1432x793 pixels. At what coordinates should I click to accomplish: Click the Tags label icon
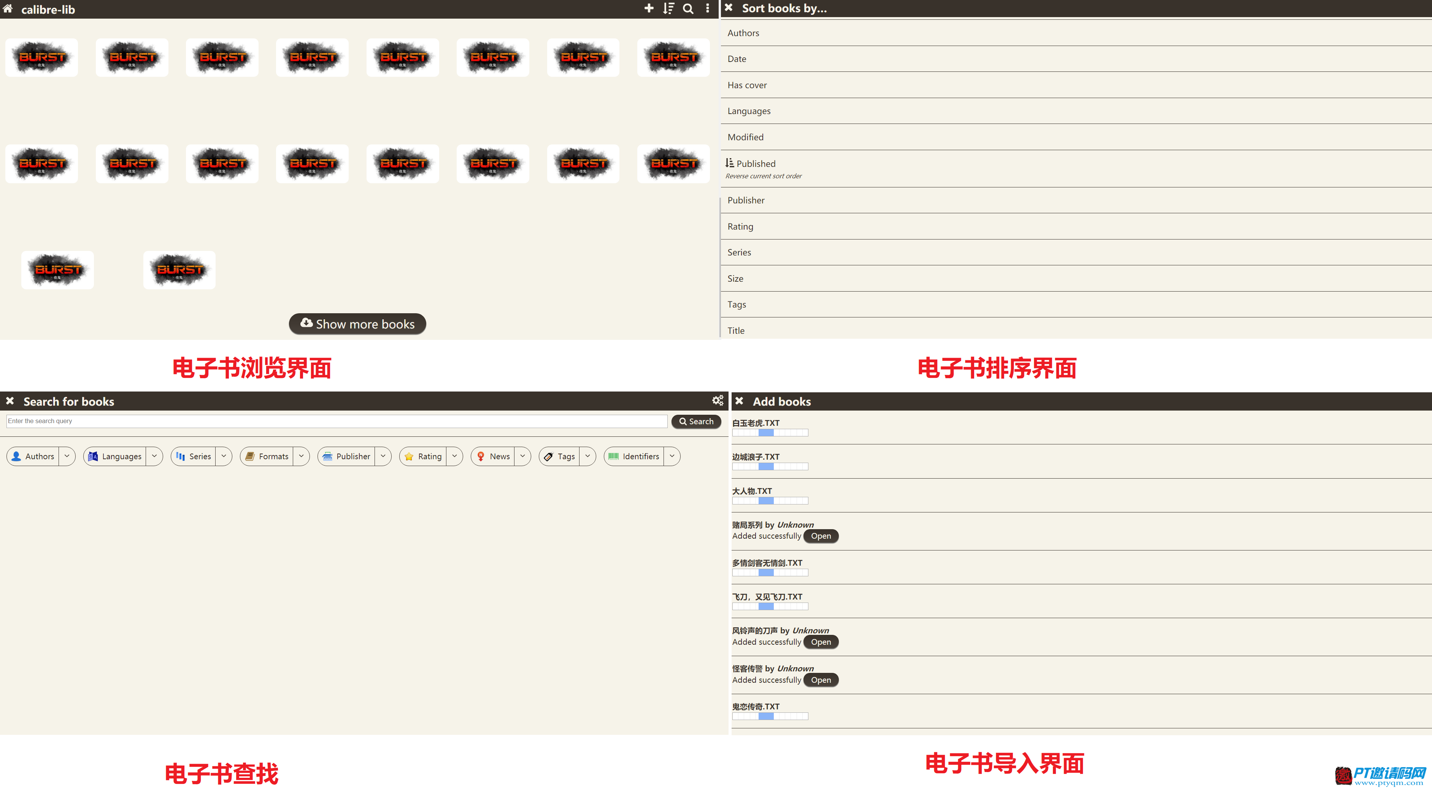tap(549, 456)
